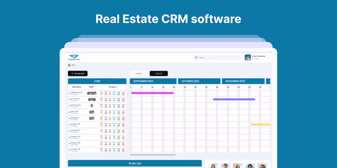Click the cyan progress icon in Day Club row
Screen dimensions: 337x168
pyautogui.click(x=114, y=113)
